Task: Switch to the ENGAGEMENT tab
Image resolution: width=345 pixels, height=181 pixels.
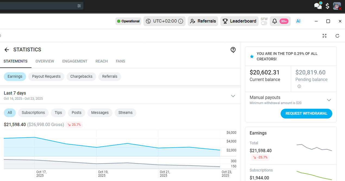Action: (x=75, y=61)
